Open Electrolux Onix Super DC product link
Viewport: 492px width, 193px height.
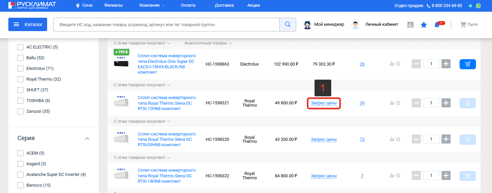[x=167, y=64]
